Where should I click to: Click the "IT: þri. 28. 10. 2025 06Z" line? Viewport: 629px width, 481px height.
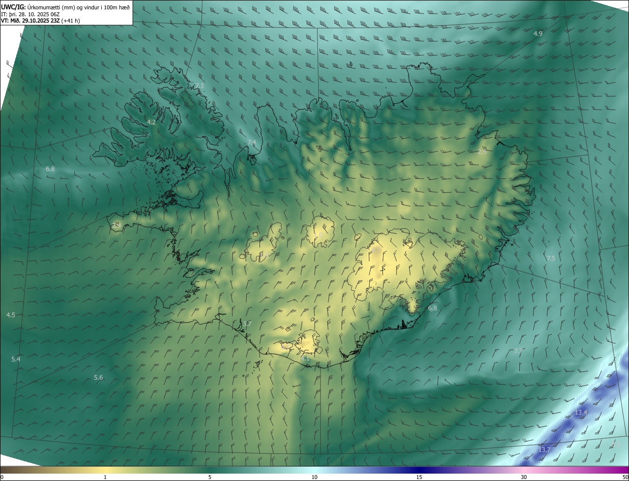tap(30, 14)
